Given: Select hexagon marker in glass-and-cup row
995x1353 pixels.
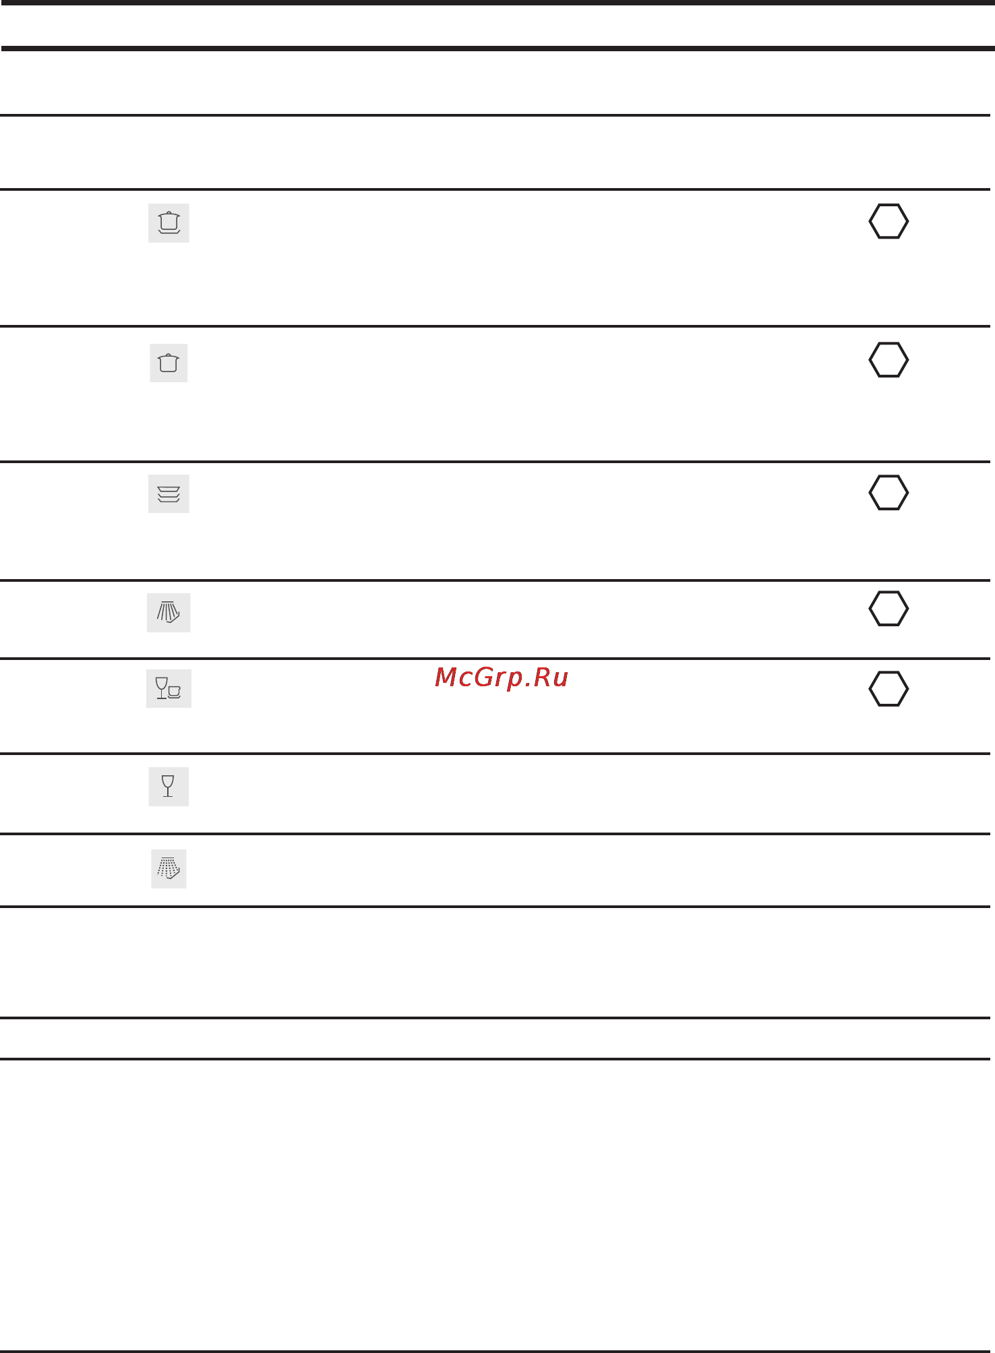Looking at the screenshot, I should click(x=888, y=689).
